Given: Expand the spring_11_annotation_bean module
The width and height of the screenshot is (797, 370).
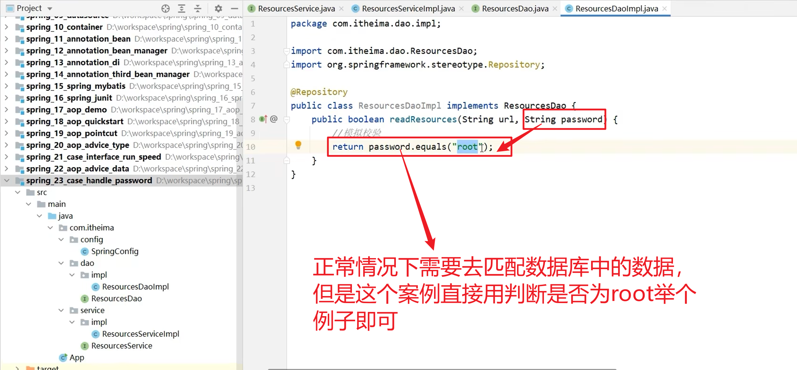Looking at the screenshot, I should (6, 39).
